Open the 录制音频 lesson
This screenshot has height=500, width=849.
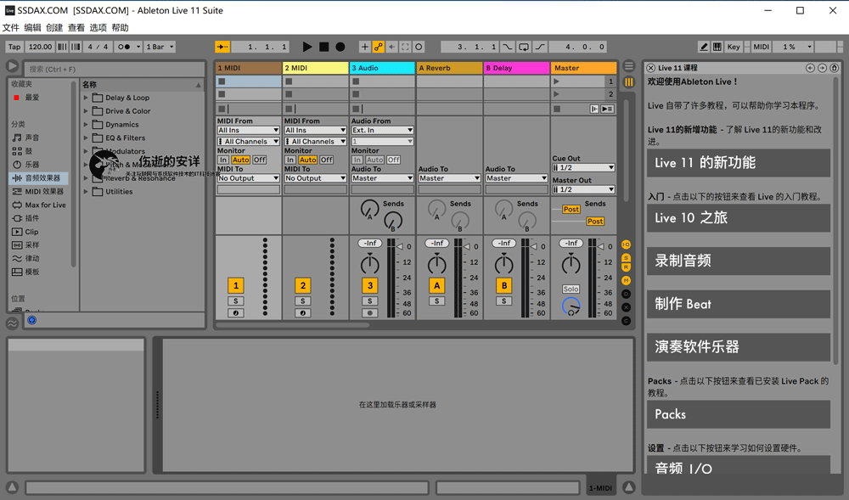[x=739, y=261]
